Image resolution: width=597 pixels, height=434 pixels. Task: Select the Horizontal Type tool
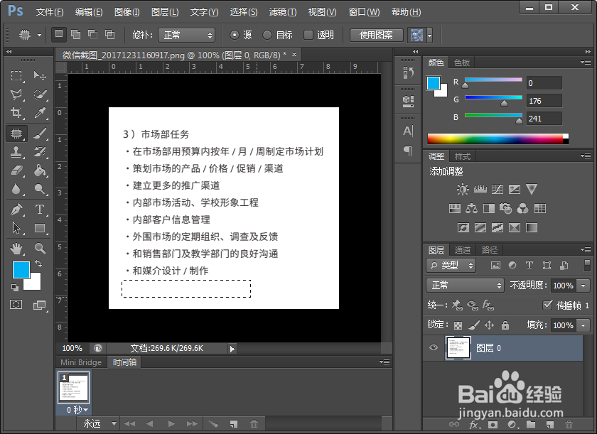pos(41,209)
